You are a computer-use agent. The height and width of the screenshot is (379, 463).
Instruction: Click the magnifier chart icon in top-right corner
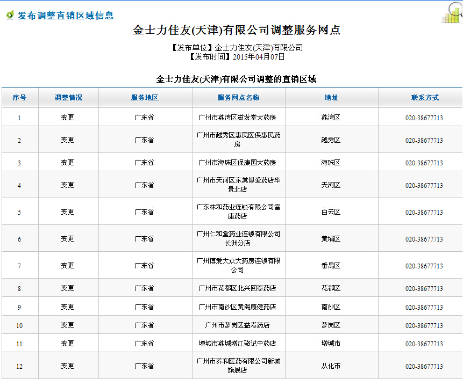[452, 13]
